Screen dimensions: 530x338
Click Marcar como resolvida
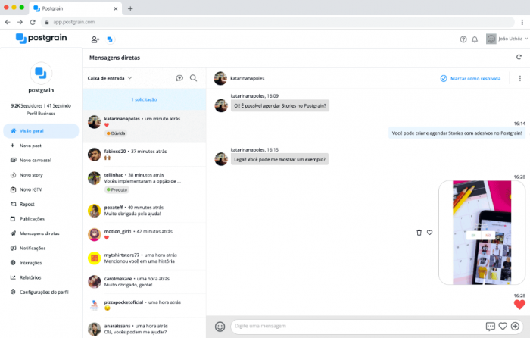470,79
